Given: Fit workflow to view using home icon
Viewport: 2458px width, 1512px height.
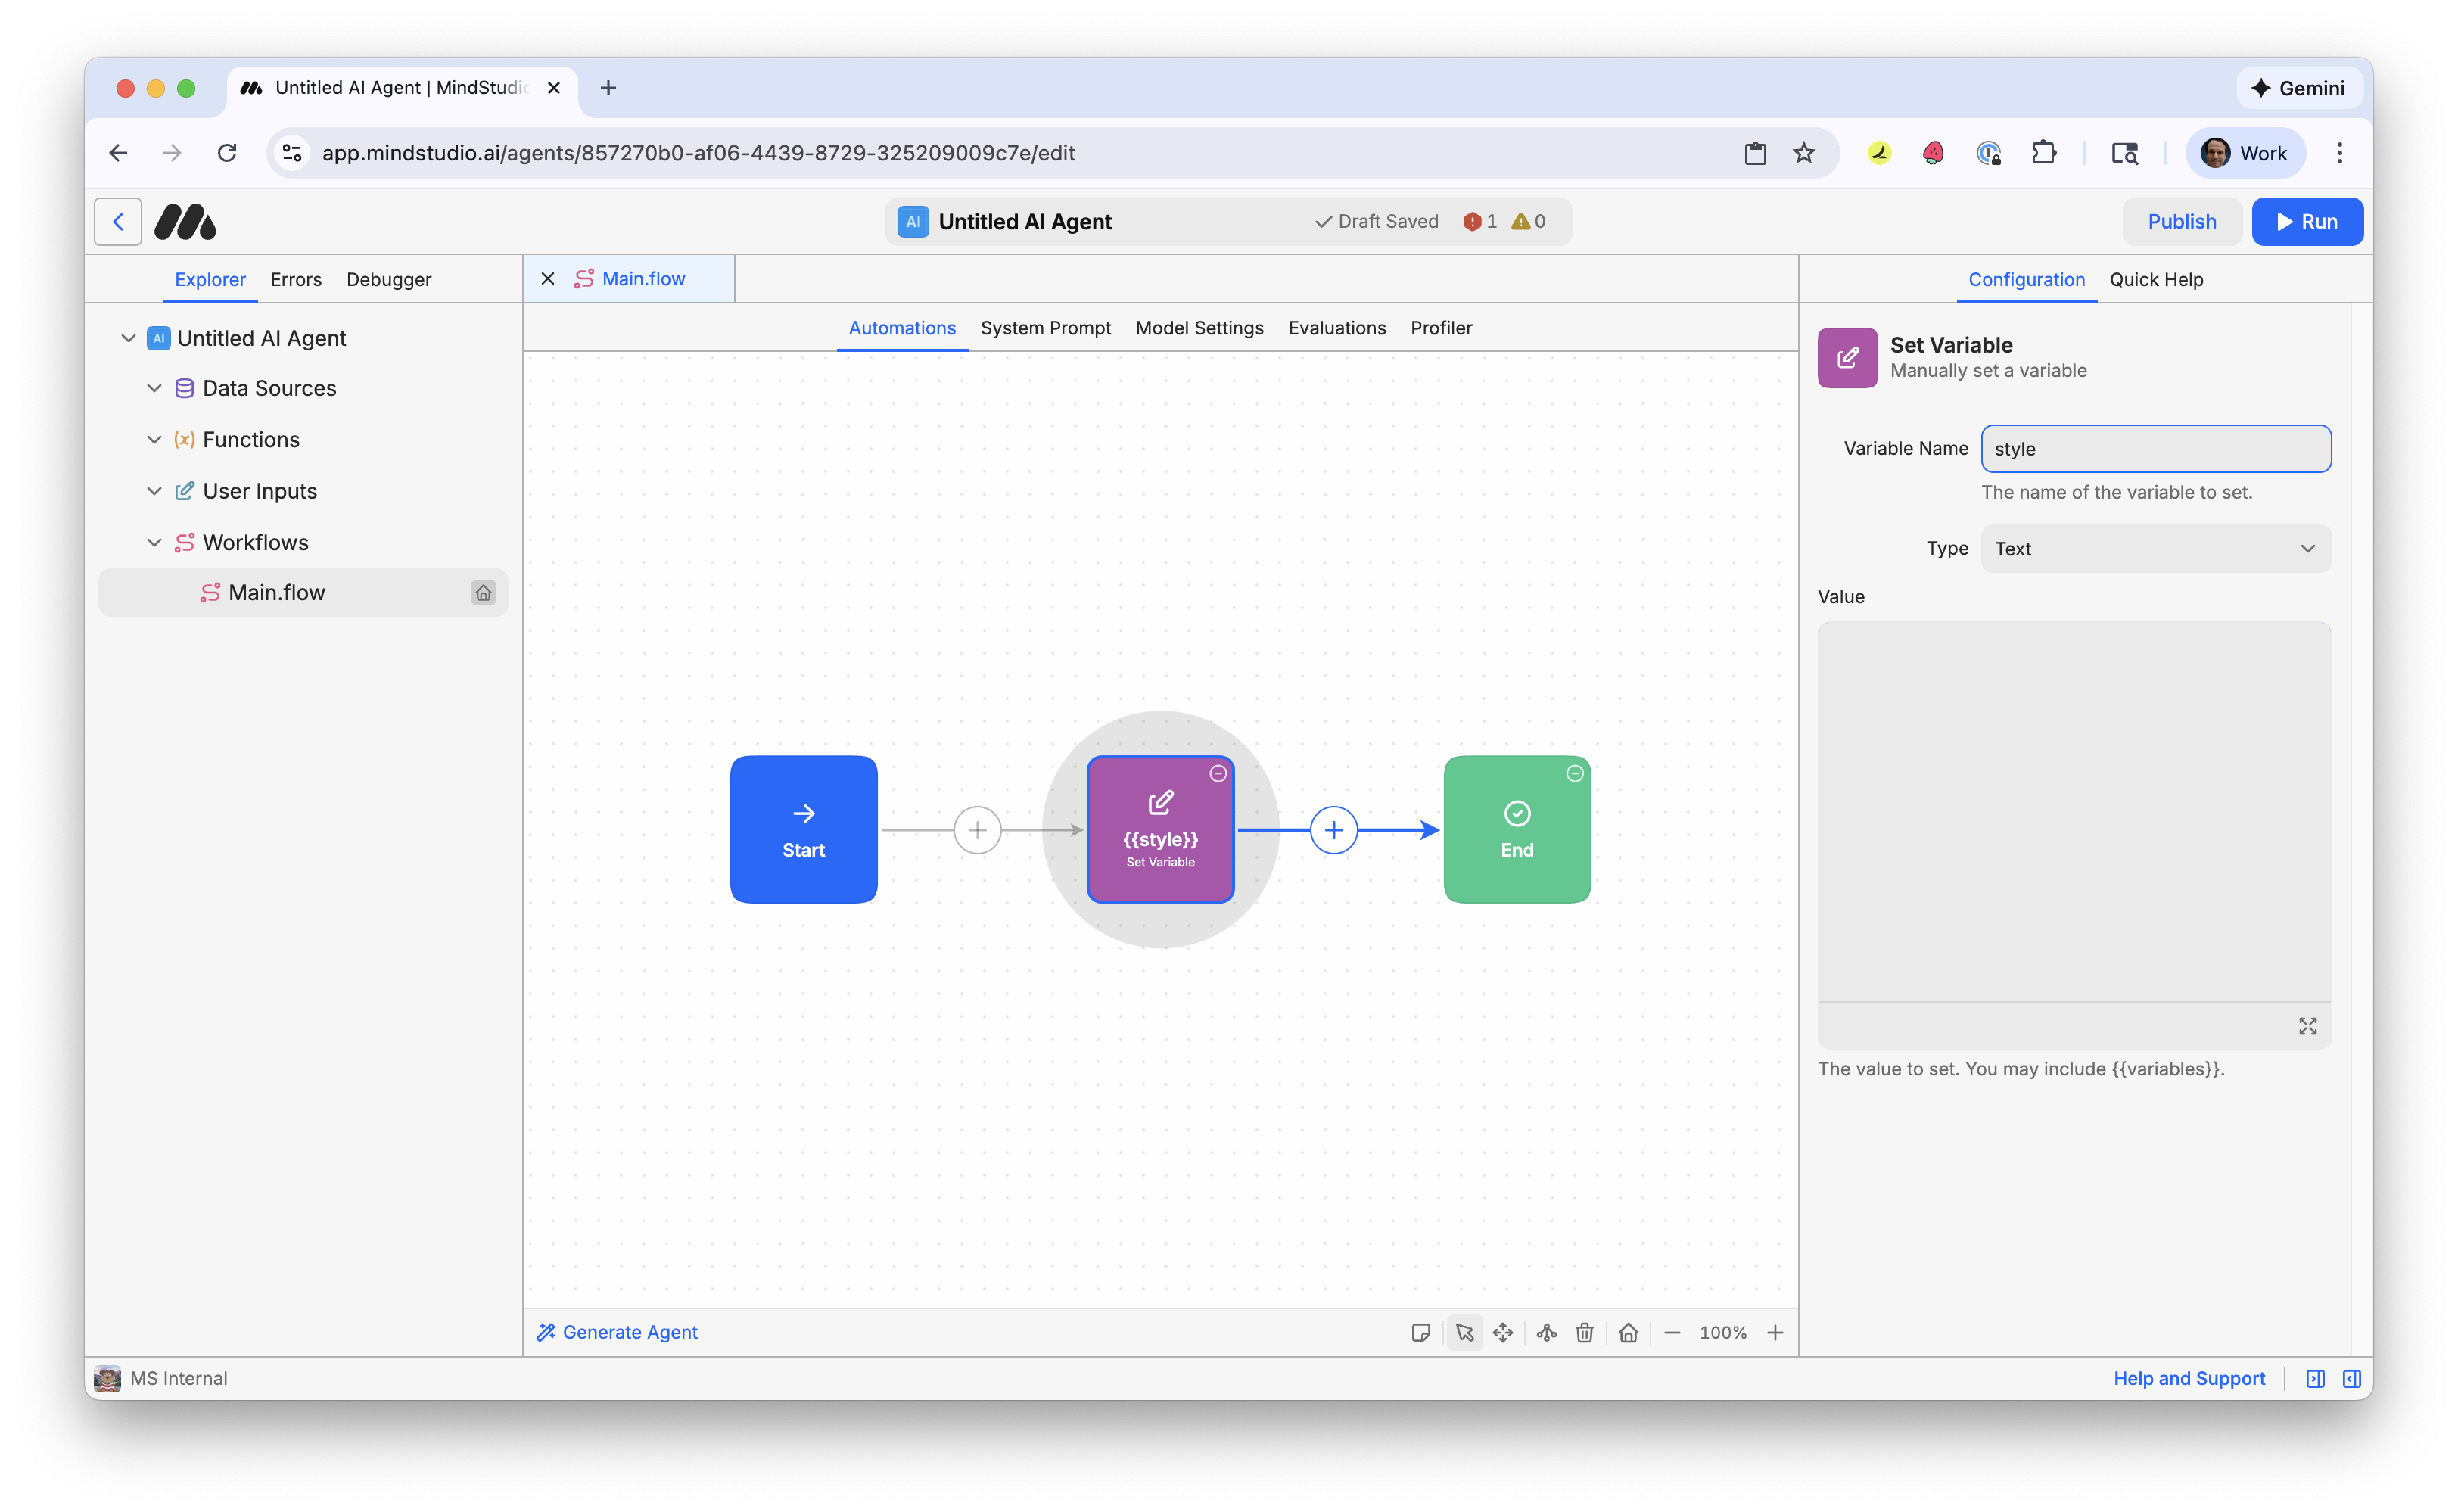Looking at the screenshot, I should click(1628, 1332).
